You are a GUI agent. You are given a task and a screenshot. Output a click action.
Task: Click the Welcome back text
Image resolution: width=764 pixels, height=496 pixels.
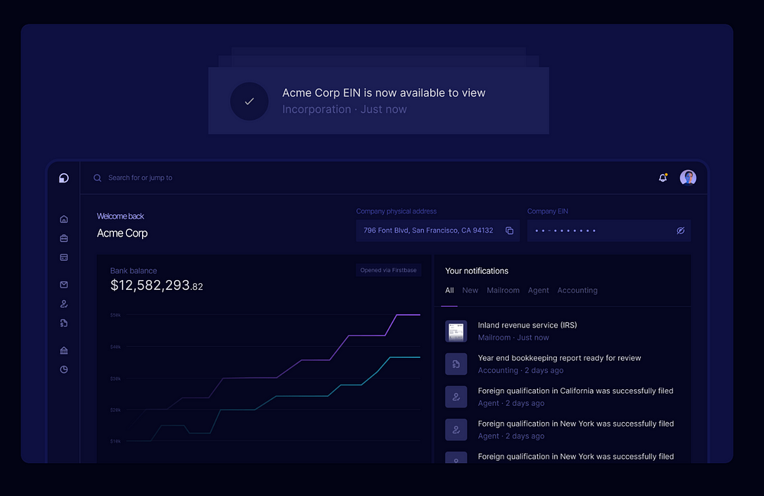tap(121, 216)
